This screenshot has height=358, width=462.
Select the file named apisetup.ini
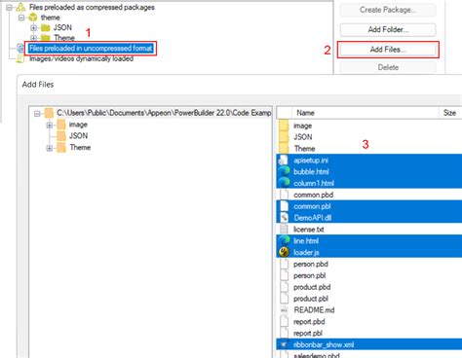click(x=311, y=161)
